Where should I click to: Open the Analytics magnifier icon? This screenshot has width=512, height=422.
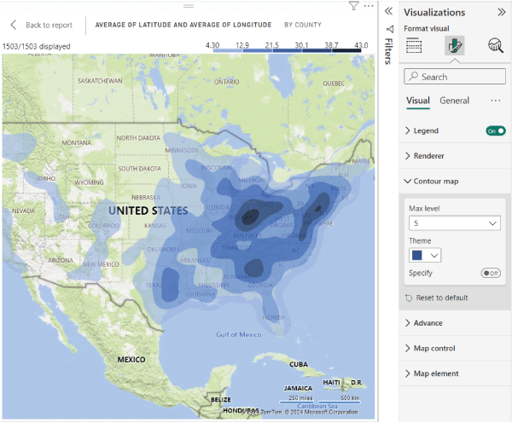pyautogui.click(x=495, y=45)
